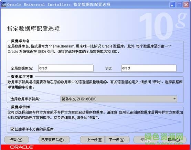This screenshot has height=150, width=191.
Task: Minimize the Oracle Universal Installer window
Action: (x=172, y=5)
